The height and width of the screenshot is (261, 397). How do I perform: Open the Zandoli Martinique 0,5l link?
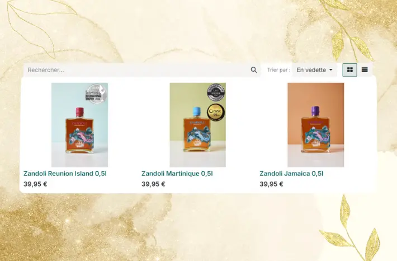click(x=177, y=174)
